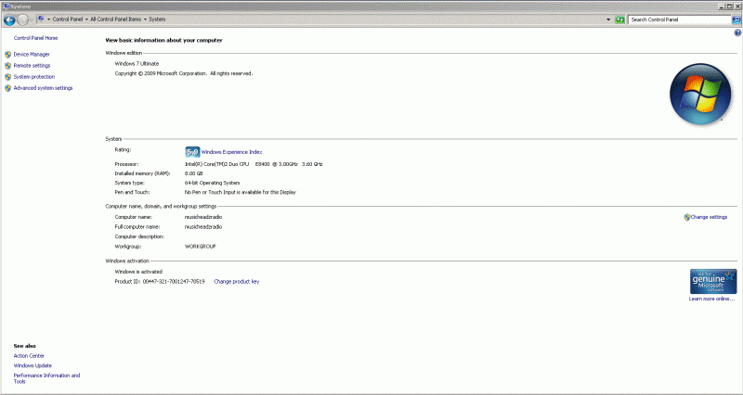743x395 pixels.
Task: Open address bar history dropdown arrow
Action: (x=608, y=19)
